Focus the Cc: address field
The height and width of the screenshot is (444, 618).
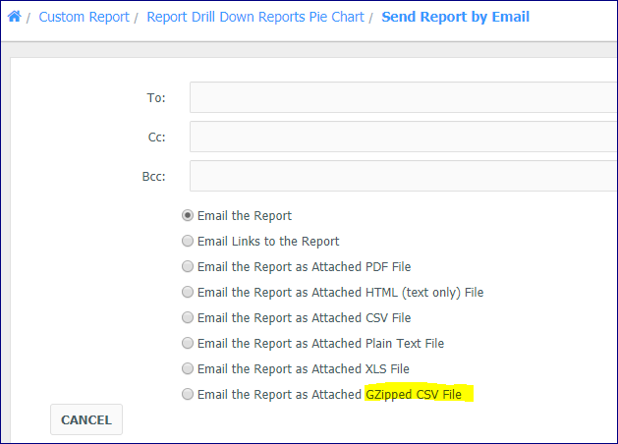[403, 137]
